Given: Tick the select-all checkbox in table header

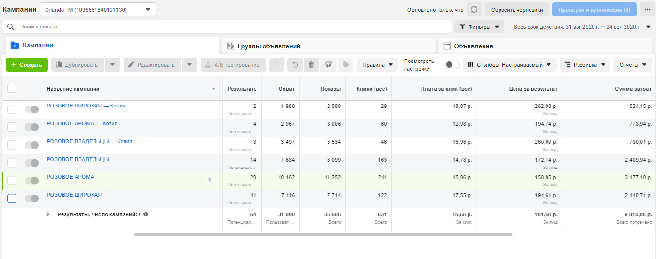Looking at the screenshot, I should click(x=12, y=88).
